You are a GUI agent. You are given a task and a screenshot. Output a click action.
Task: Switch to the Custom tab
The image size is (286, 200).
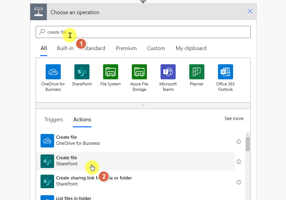[156, 48]
